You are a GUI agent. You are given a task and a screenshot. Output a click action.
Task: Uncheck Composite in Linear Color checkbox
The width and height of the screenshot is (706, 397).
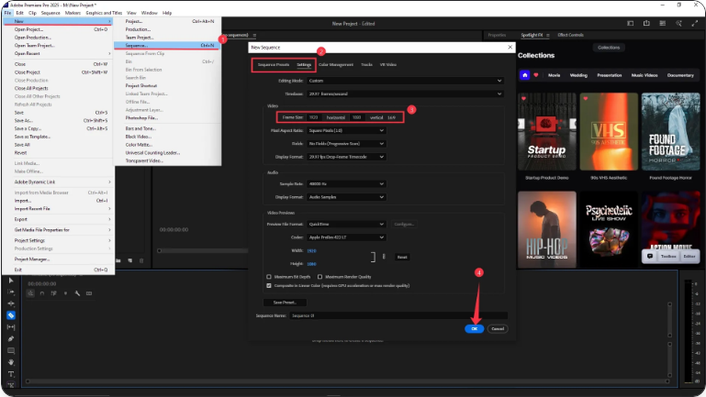tap(268, 285)
